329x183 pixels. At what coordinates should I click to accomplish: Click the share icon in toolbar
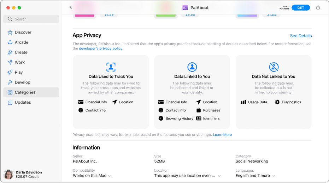[318, 7]
